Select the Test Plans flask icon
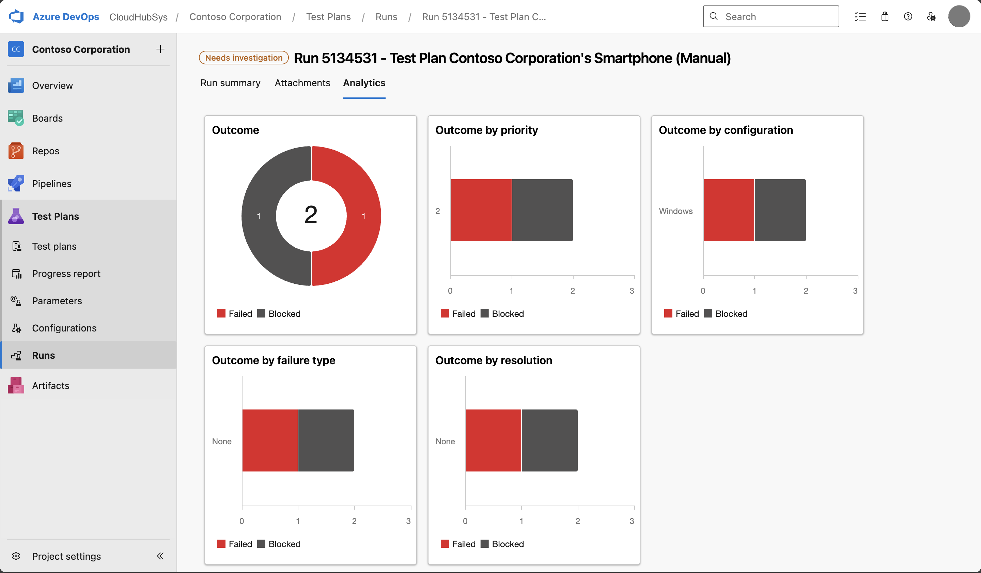The image size is (981, 573). pos(16,216)
